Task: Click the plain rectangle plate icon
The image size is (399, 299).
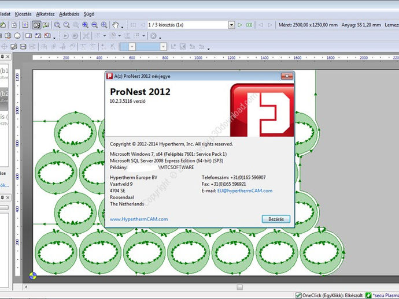Action: [28, 36]
